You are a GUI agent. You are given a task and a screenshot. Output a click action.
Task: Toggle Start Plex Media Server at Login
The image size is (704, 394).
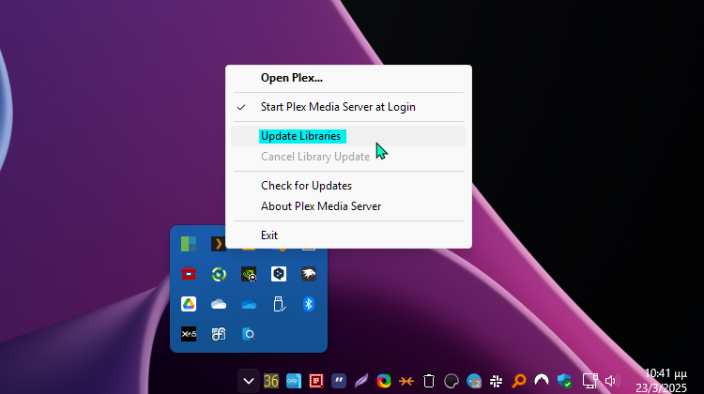348,107
